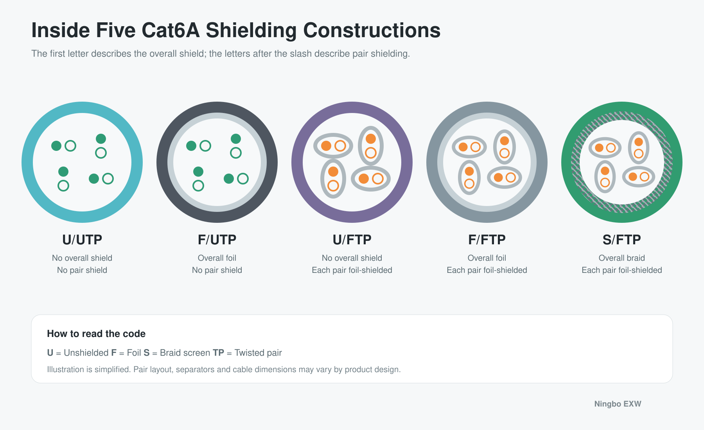Click the 'How to read the code' heading
Screen dimensions: 704x430
pos(96,333)
